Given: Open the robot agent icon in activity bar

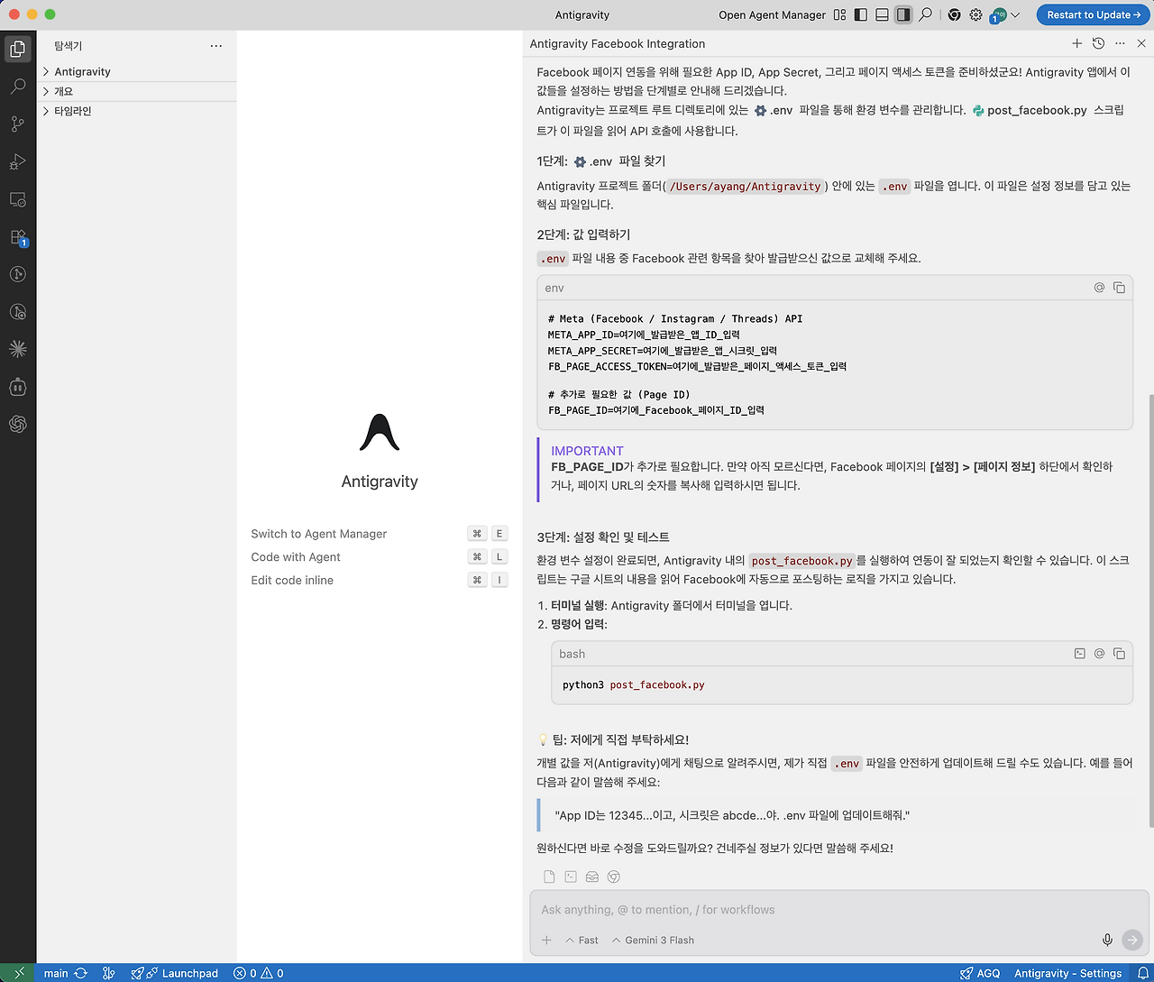Looking at the screenshot, I should 18,387.
